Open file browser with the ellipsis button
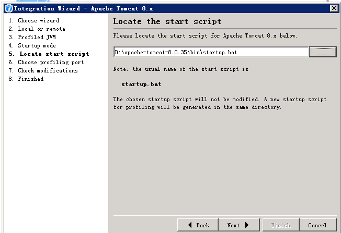The image size is (341, 233). (x=323, y=52)
